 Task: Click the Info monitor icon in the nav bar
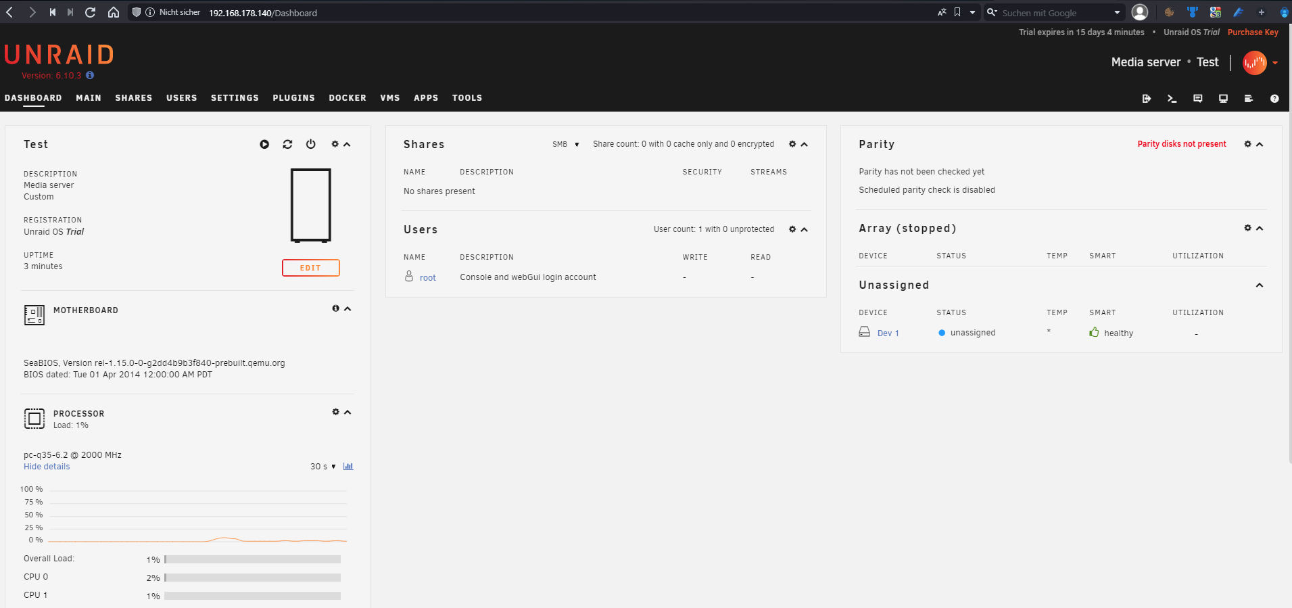(x=1223, y=99)
